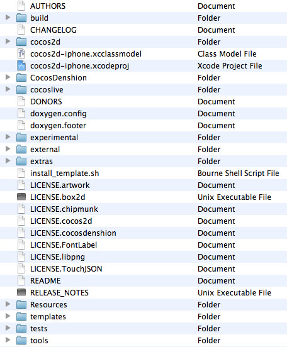Click the Xcode project file icon
This screenshot has width=287, height=347.
[21, 65]
